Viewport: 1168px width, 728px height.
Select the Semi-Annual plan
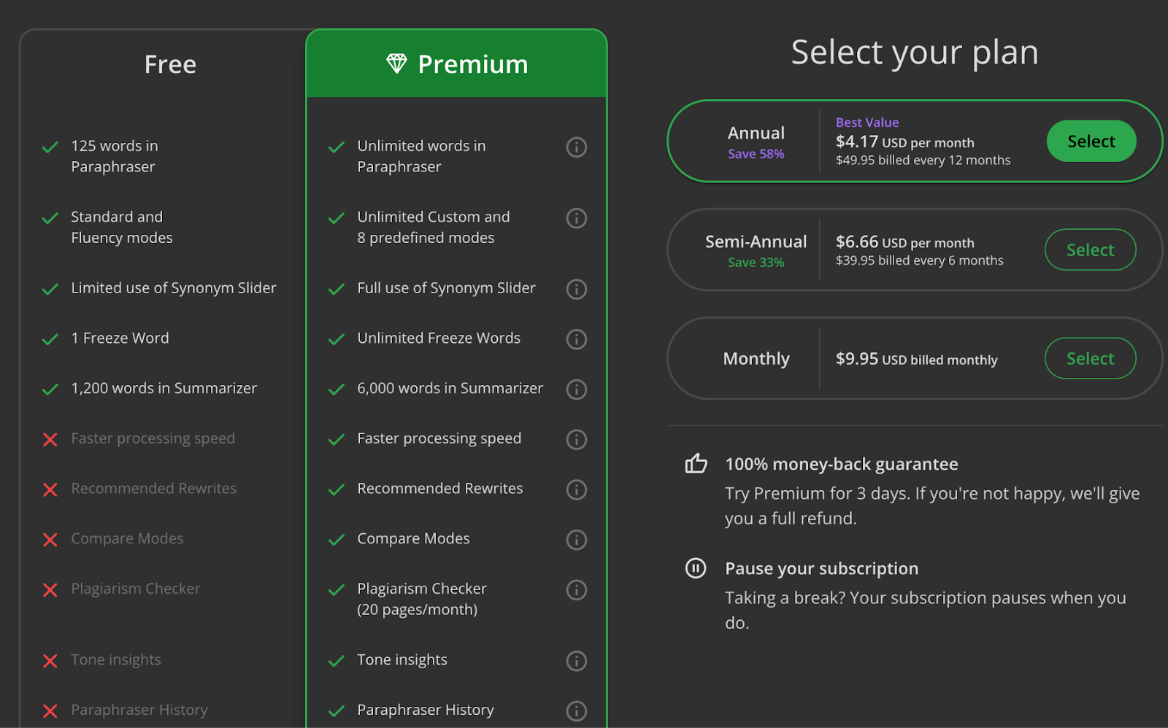1090,250
